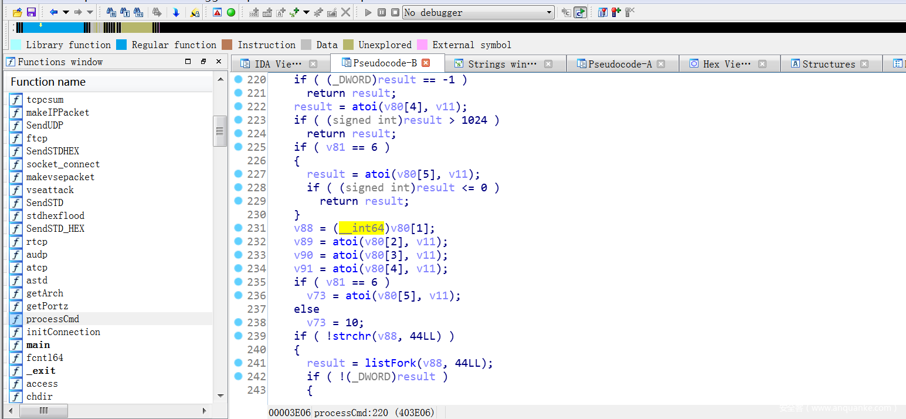Click the Open file folder icon

[18, 12]
